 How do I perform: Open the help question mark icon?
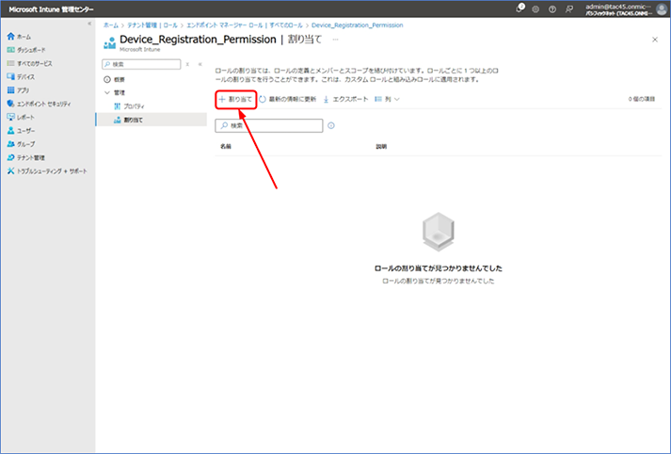coord(552,9)
